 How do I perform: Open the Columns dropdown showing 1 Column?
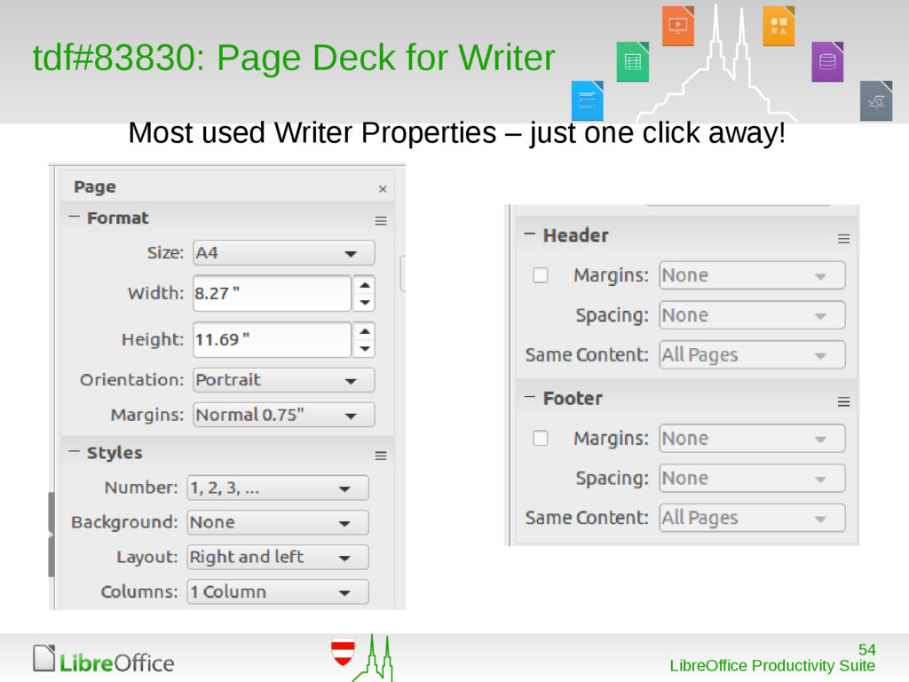click(x=278, y=592)
